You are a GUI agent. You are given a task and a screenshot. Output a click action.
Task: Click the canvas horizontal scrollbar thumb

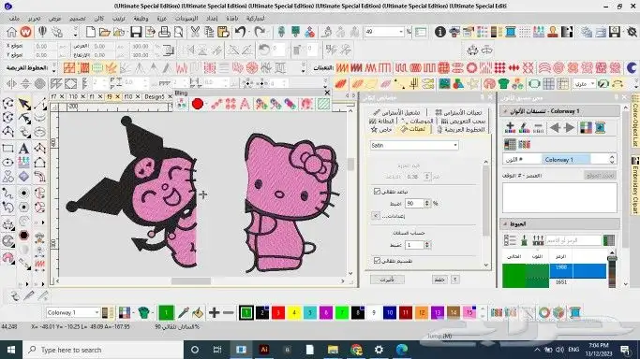coord(190,280)
